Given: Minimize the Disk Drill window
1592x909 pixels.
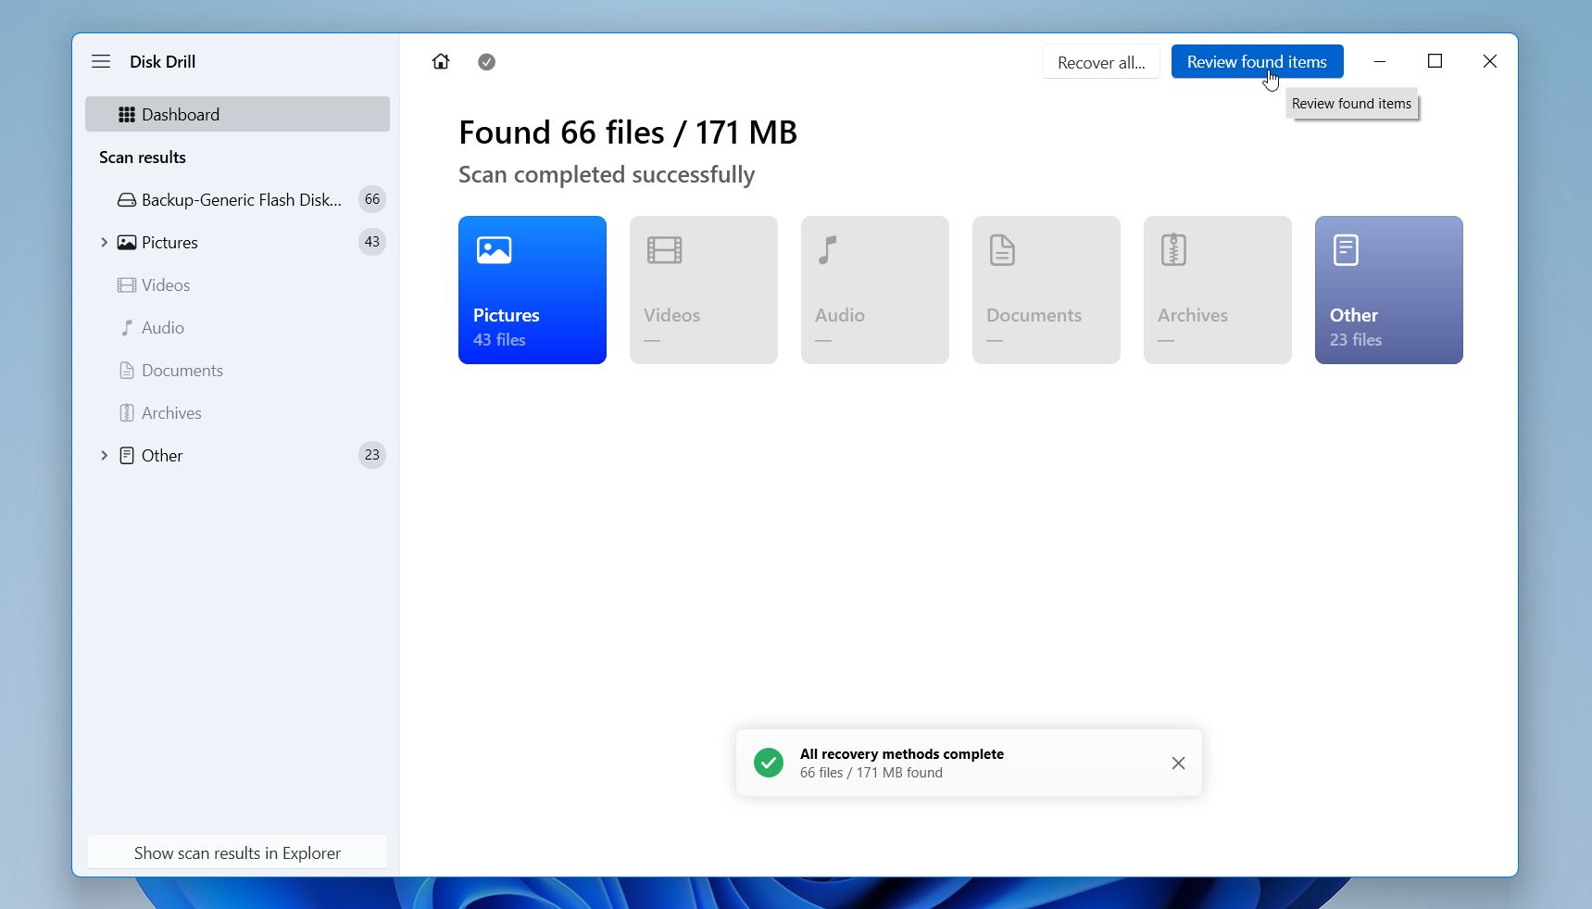Looking at the screenshot, I should click(x=1380, y=61).
